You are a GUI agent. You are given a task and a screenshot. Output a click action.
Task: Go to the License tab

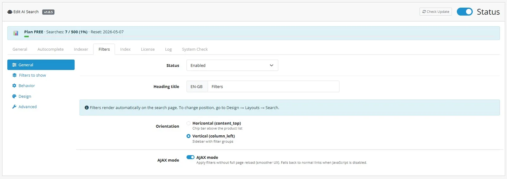[x=148, y=49]
